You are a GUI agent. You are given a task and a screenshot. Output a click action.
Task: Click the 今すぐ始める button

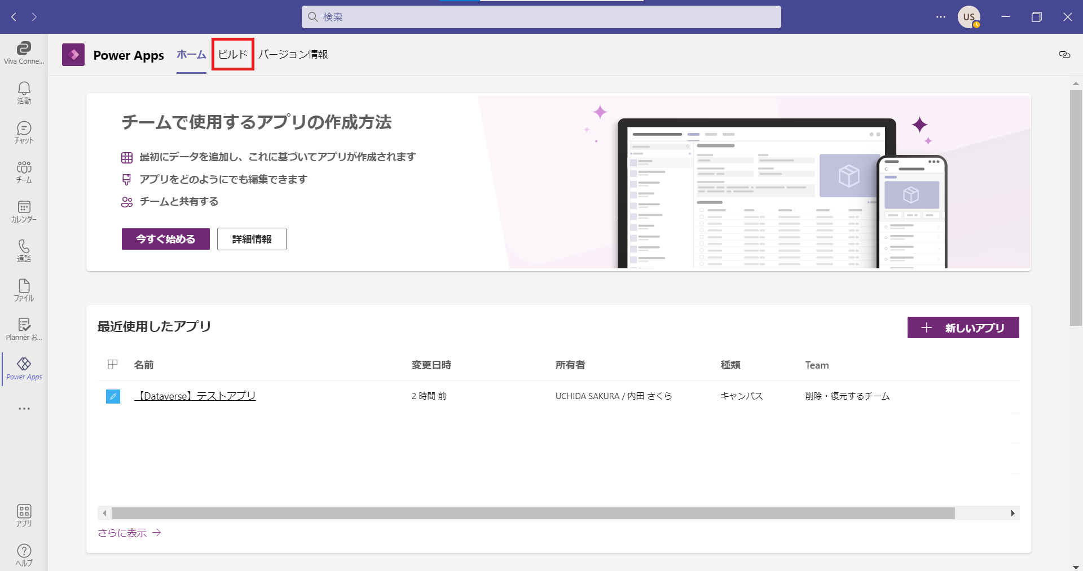tap(165, 239)
